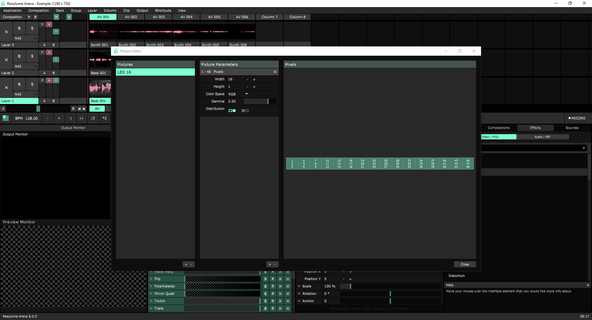Toggle Solo on Layer 1
The width and height of the screenshot is (592, 320).
32,84
